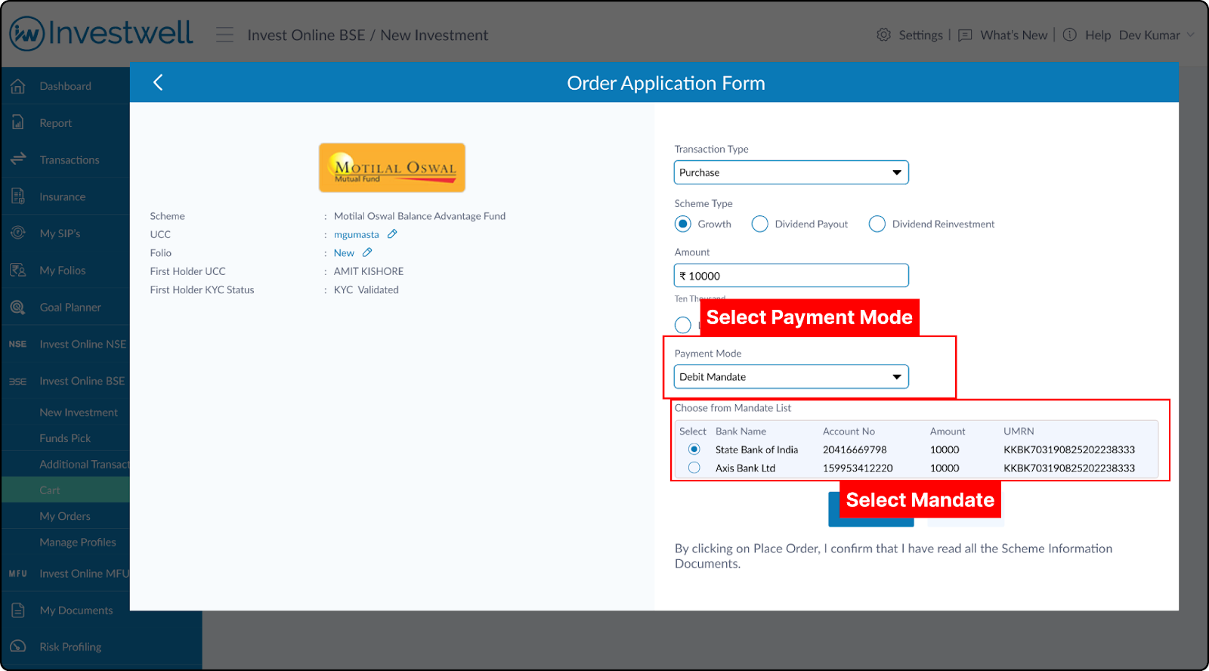
Task: Click the Goal Planner icon
Action: (x=18, y=307)
